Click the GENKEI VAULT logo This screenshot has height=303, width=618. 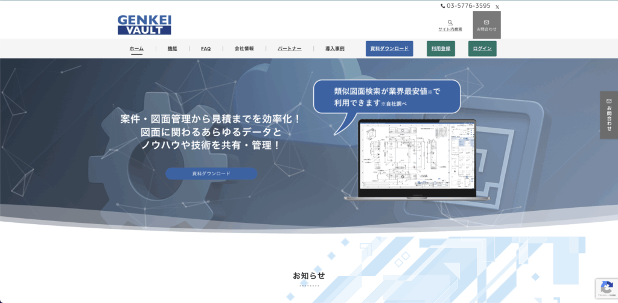coord(144,25)
